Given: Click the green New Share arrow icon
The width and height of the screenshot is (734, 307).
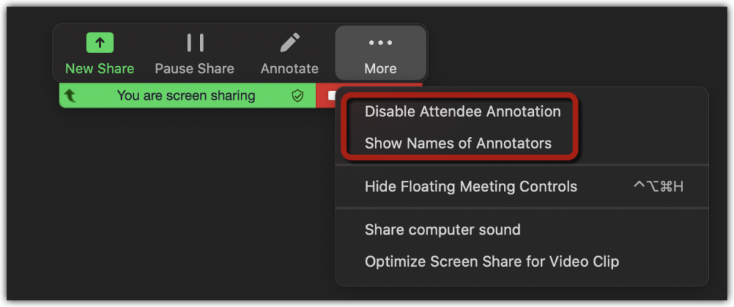Looking at the screenshot, I should coord(100,42).
